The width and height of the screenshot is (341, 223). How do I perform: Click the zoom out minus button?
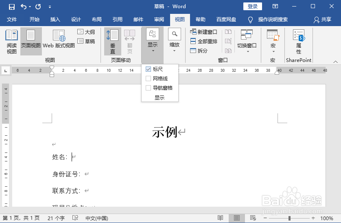tap(265, 218)
